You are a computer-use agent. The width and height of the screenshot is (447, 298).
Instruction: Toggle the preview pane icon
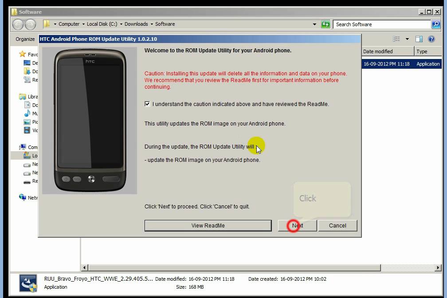click(419, 39)
